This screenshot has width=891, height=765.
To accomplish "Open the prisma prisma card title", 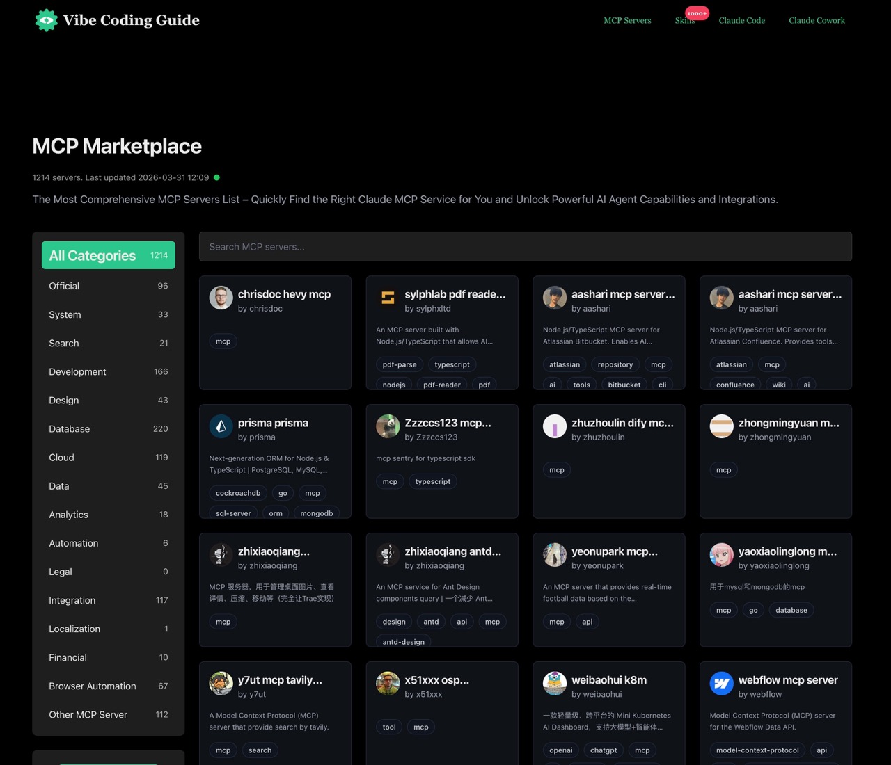I will [x=273, y=423].
